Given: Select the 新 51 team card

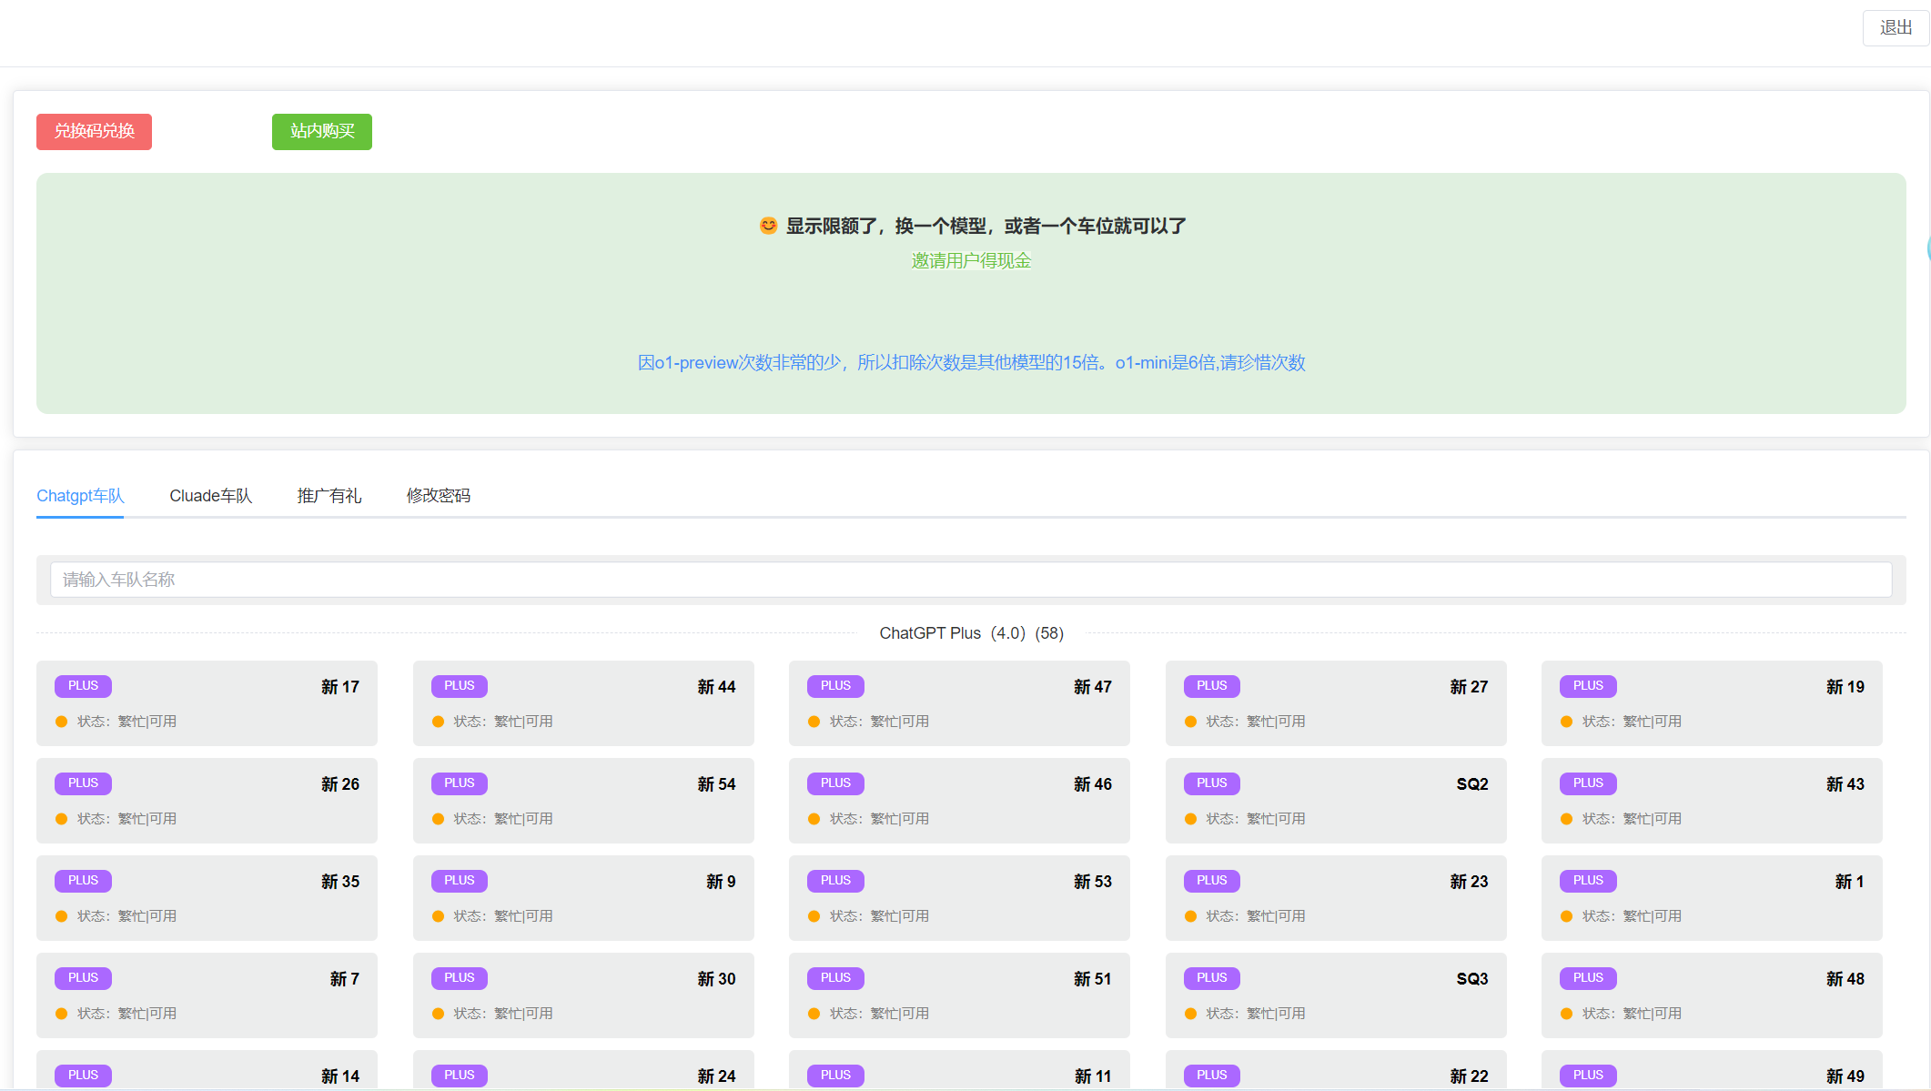Looking at the screenshot, I should click(x=959, y=995).
